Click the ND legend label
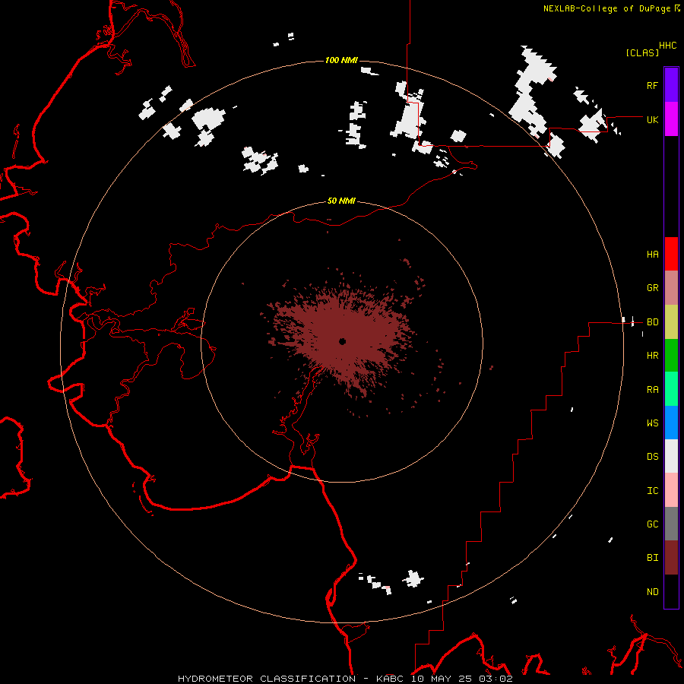Screen dimensions: 684x684 coord(652,592)
